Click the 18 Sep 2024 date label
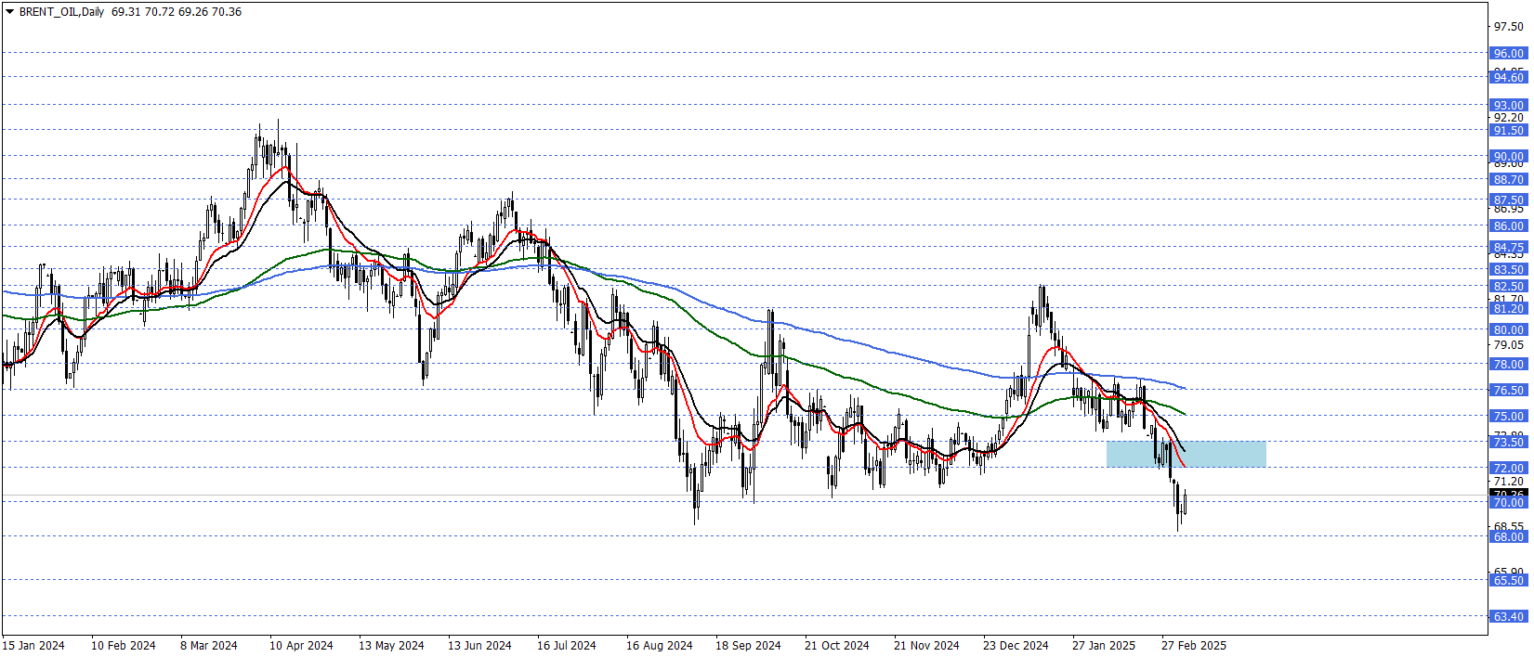 (x=748, y=646)
